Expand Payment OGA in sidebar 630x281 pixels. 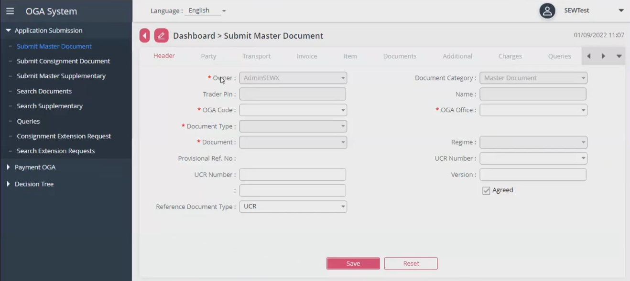[35, 167]
